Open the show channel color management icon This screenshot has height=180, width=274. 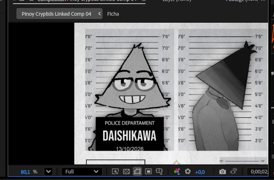coord(177,171)
